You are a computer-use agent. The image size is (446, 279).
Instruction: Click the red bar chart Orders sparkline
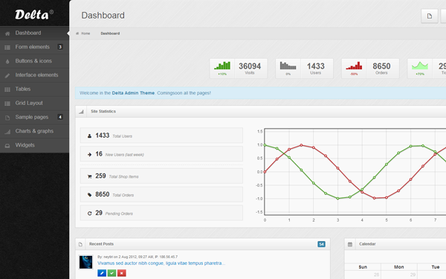354,65
